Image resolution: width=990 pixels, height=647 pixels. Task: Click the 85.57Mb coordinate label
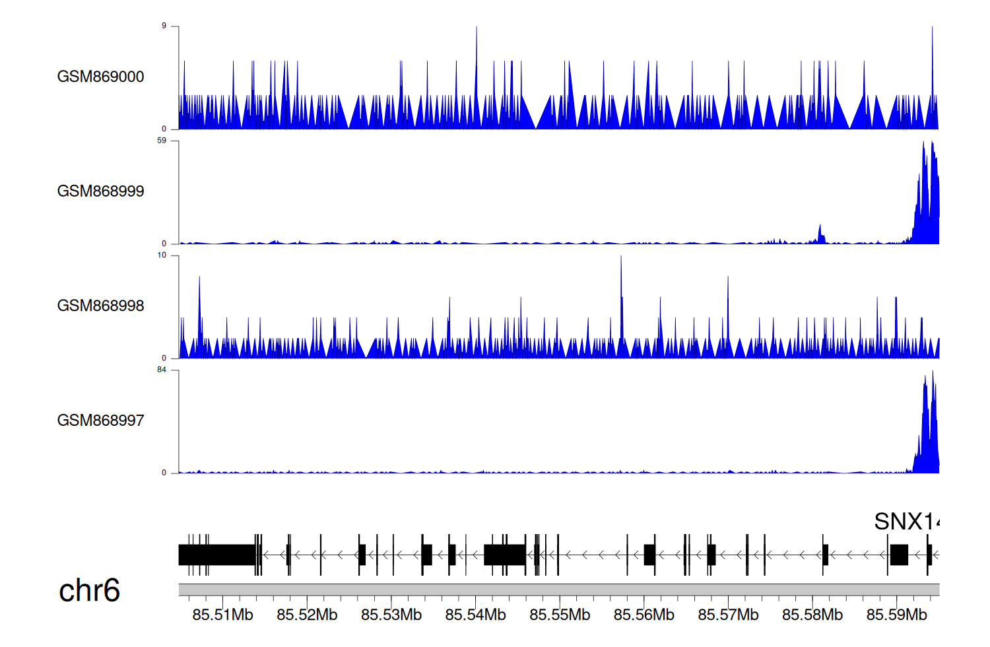728,615
